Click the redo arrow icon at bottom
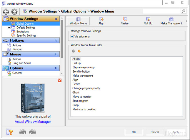Screen dimensions: 190x140 (32, 132)
